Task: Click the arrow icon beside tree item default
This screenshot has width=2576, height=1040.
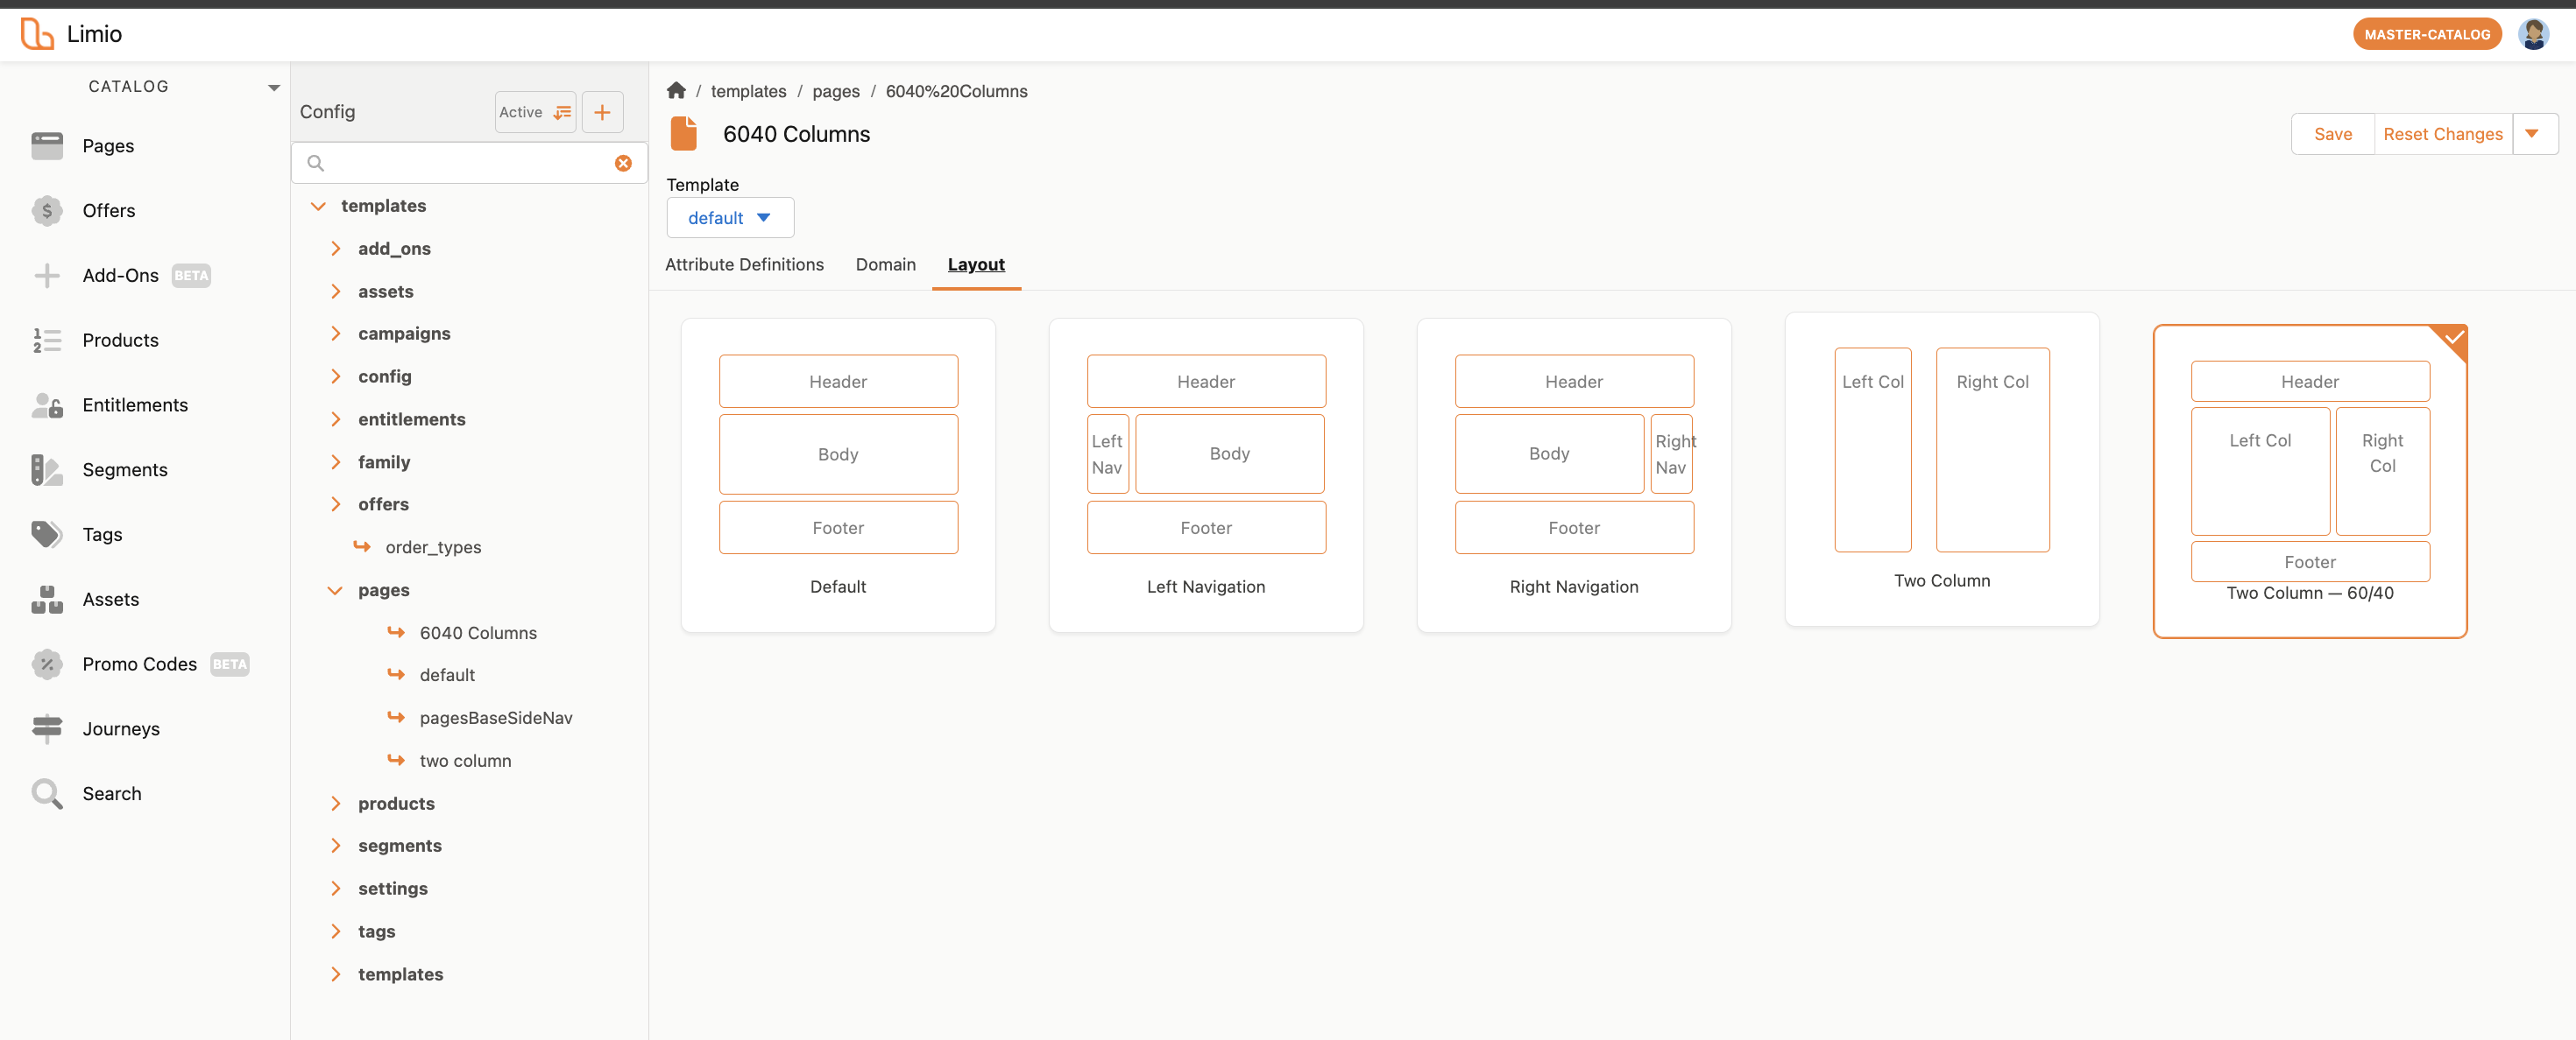Action: [396, 674]
